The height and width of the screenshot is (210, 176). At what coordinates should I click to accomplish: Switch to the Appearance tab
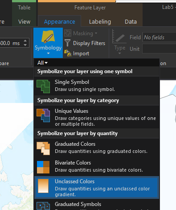click(x=60, y=22)
